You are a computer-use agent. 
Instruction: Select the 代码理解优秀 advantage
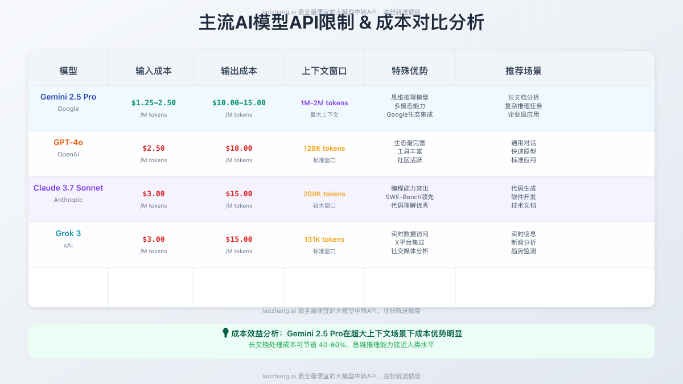coord(410,205)
